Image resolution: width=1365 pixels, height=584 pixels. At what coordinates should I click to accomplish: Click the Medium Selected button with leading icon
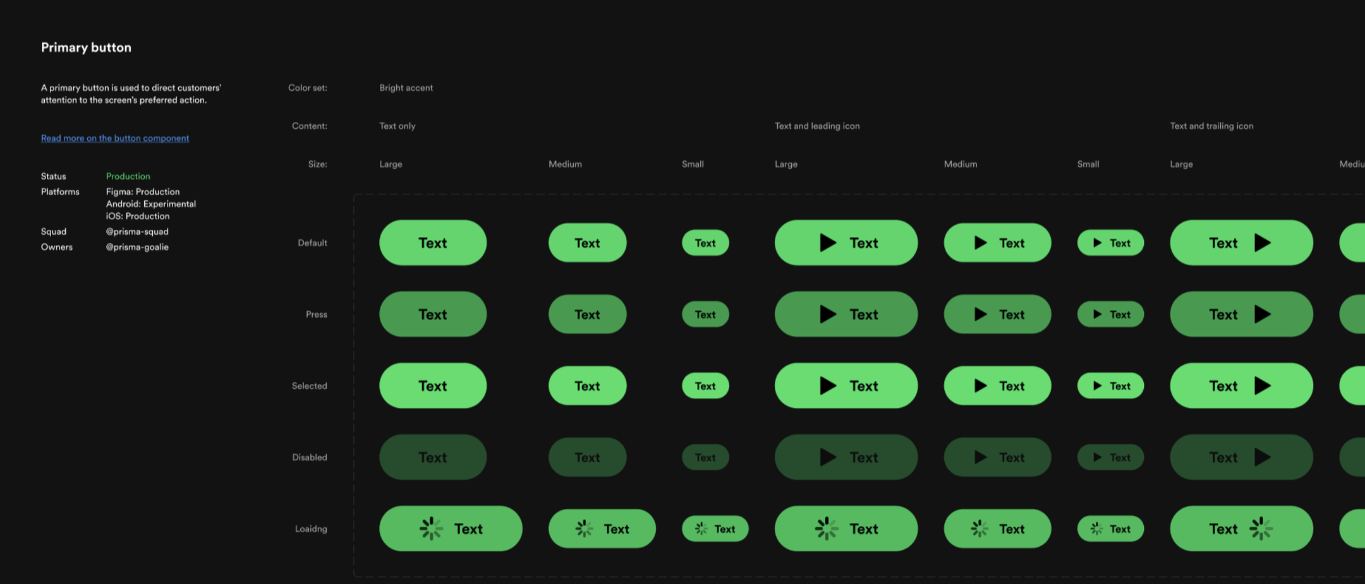997,385
